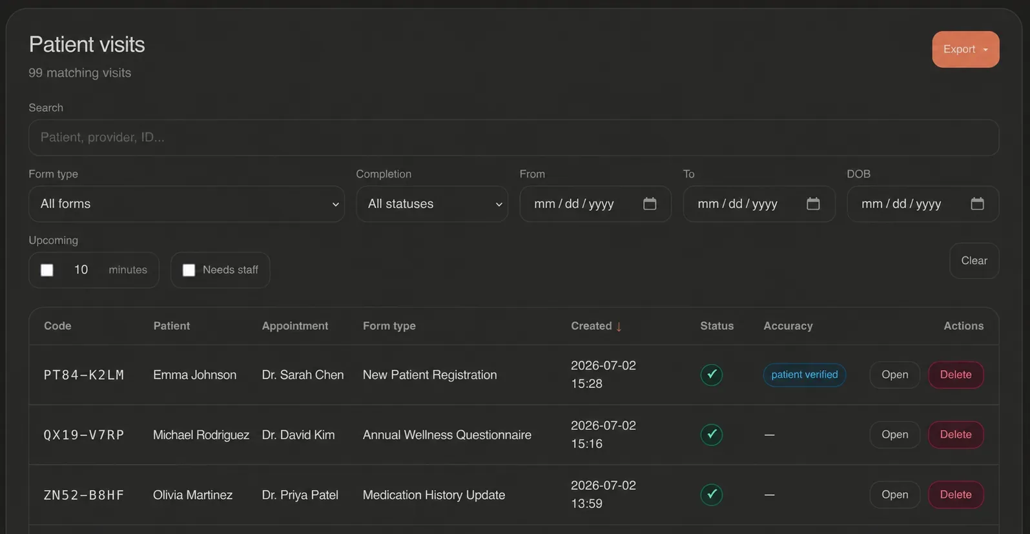
Task: Click status checkmark icon for Michael Rodriguez
Action: click(712, 435)
